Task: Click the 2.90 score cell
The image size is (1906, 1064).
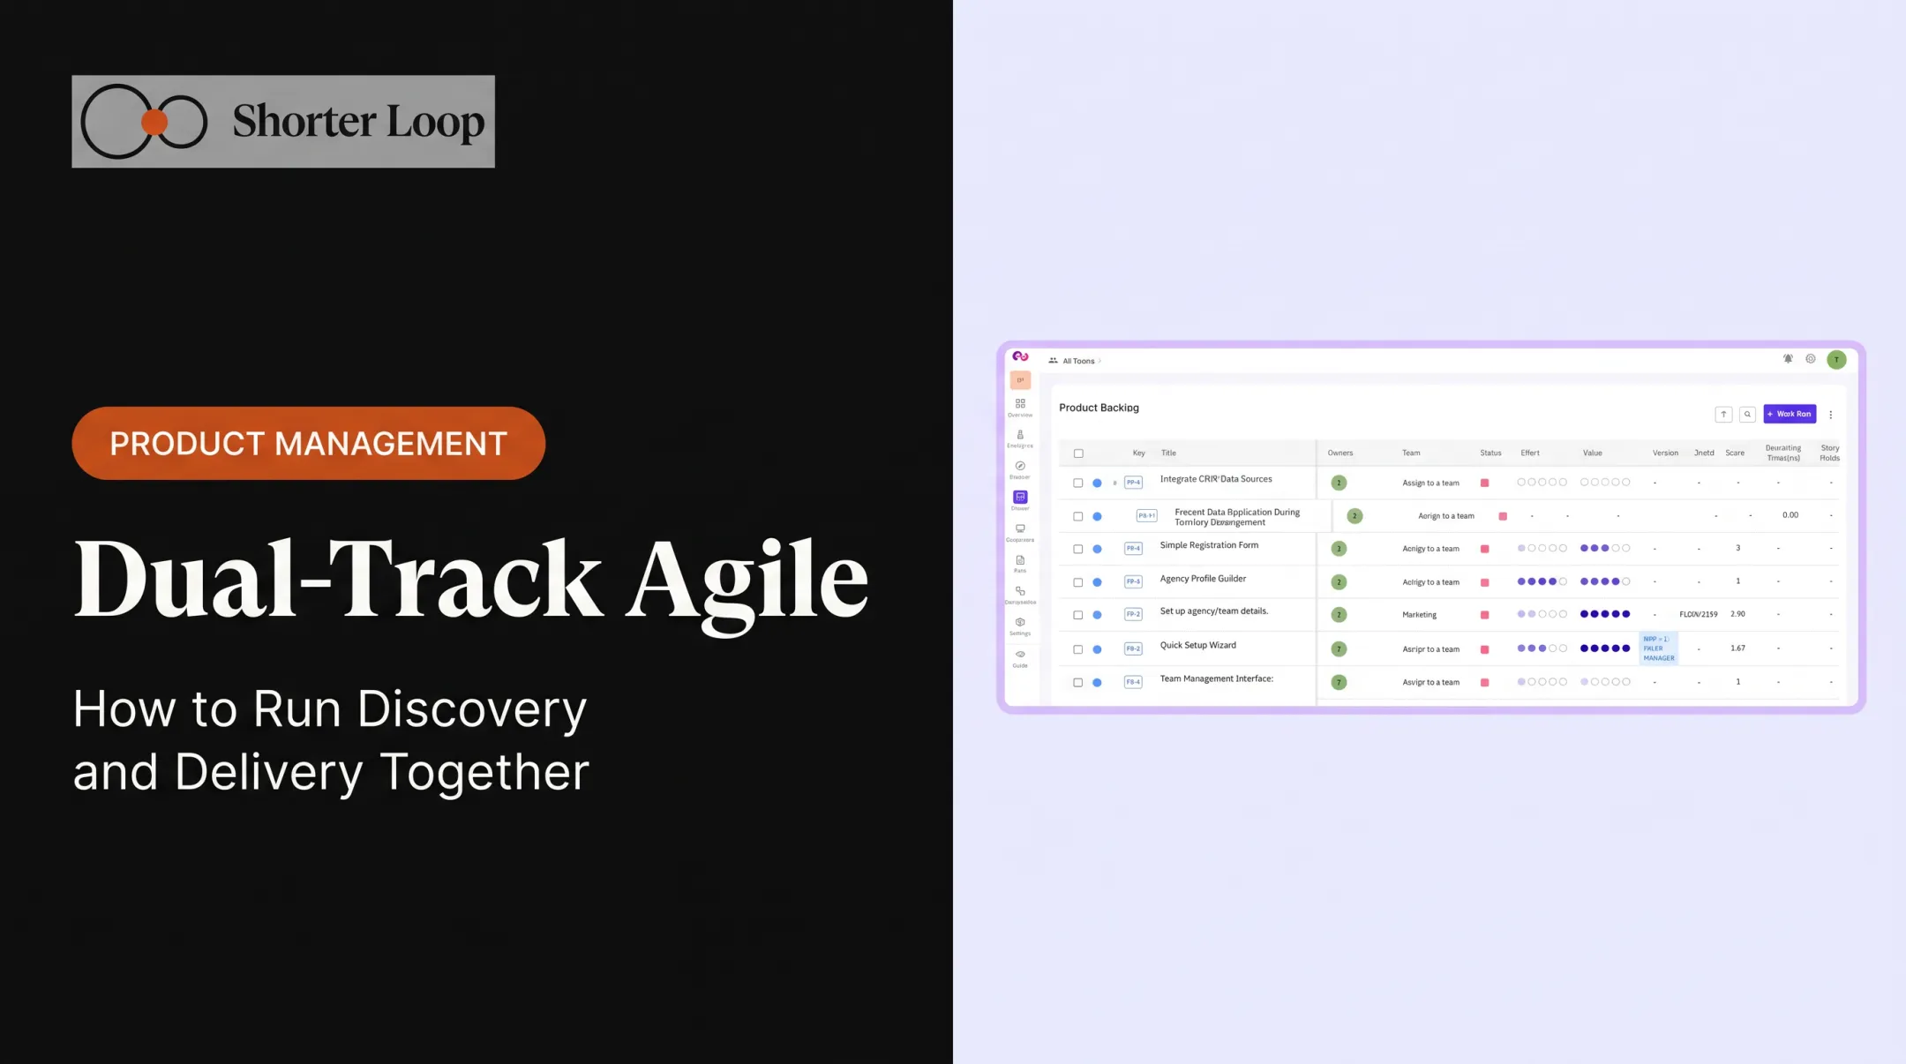Action: [x=1737, y=614]
